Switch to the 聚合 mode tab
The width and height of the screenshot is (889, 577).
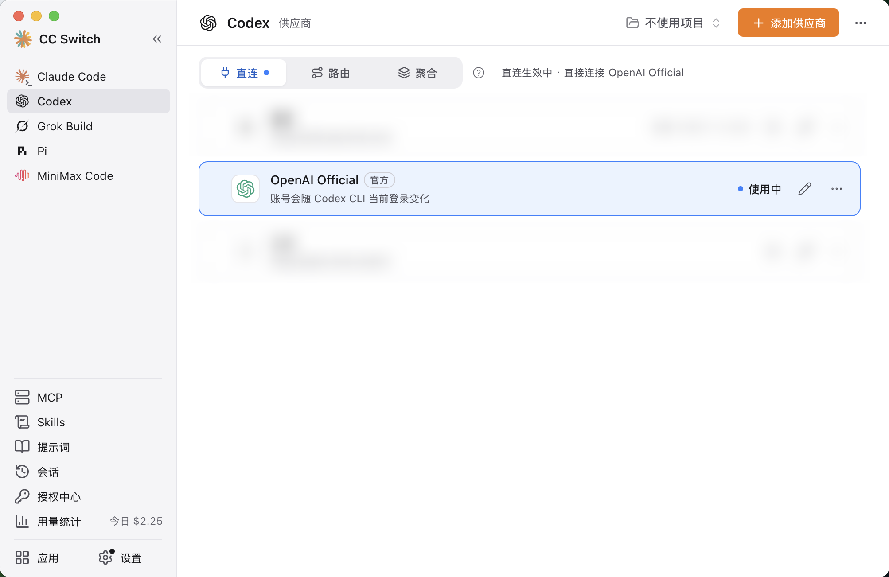tap(417, 73)
